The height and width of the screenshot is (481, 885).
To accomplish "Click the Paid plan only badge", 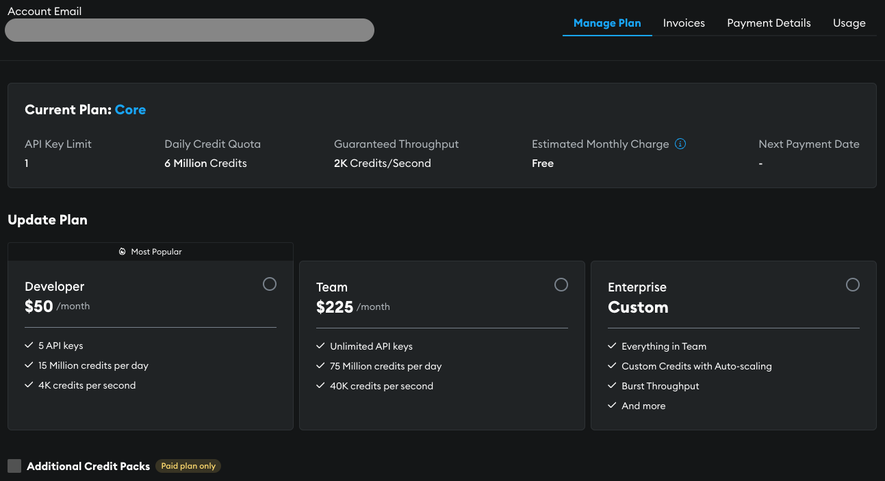I will tap(188, 466).
